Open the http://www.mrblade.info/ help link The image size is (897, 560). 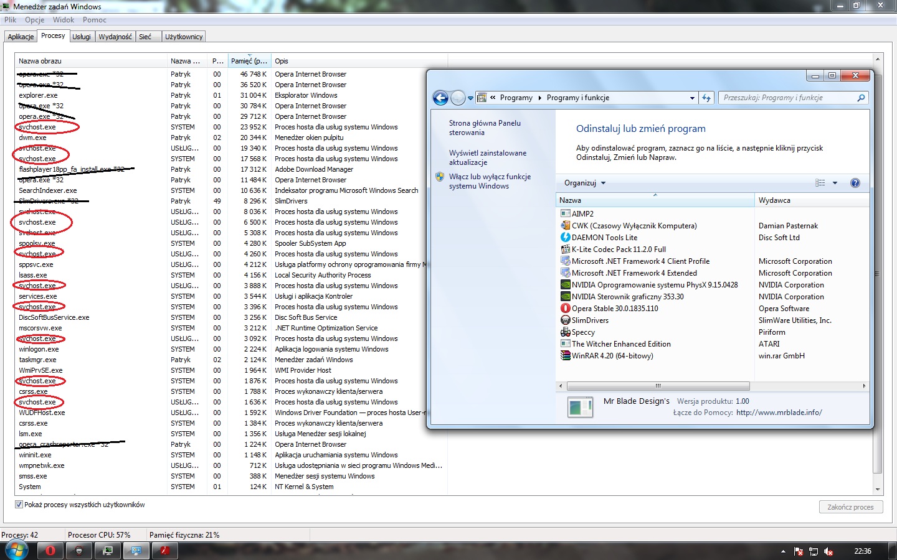779,413
